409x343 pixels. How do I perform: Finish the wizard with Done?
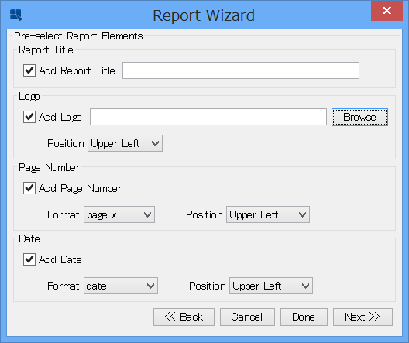pos(304,317)
